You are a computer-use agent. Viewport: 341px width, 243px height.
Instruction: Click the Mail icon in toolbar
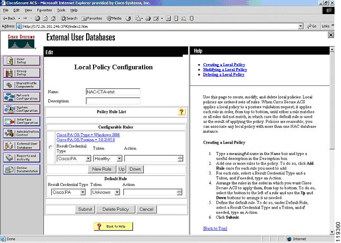tap(138, 18)
